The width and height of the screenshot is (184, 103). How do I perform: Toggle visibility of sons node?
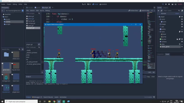pyautogui.click(x=182, y=32)
